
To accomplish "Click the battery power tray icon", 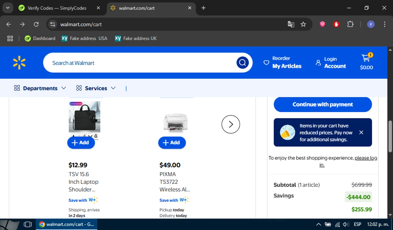I will click(328, 225).
